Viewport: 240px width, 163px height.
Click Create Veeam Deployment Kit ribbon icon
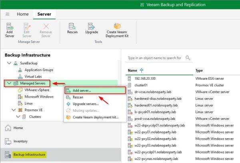[117, 26]
